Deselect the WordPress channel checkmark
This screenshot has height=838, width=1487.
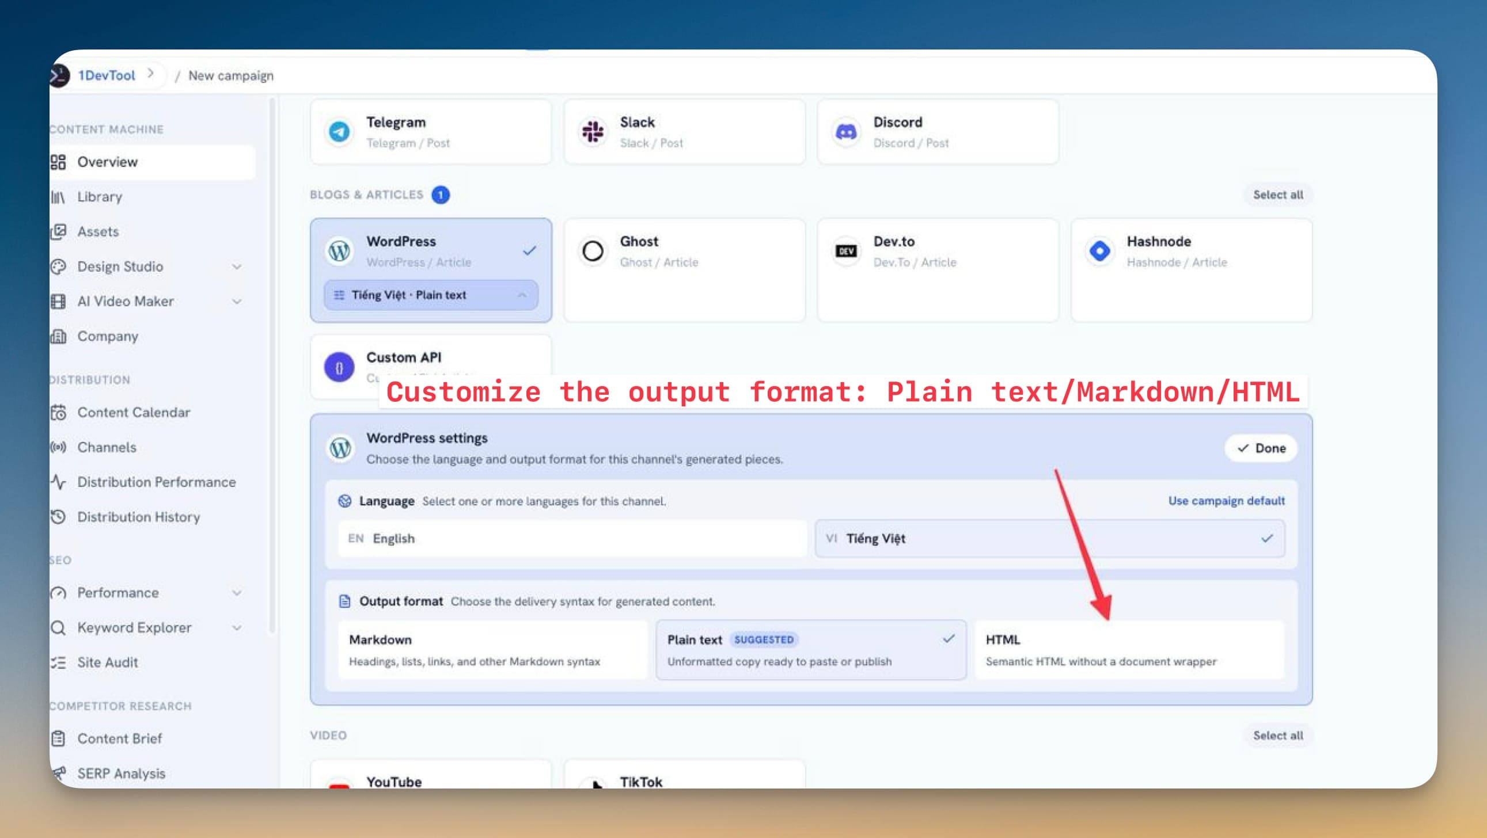(x=529, y=251)
